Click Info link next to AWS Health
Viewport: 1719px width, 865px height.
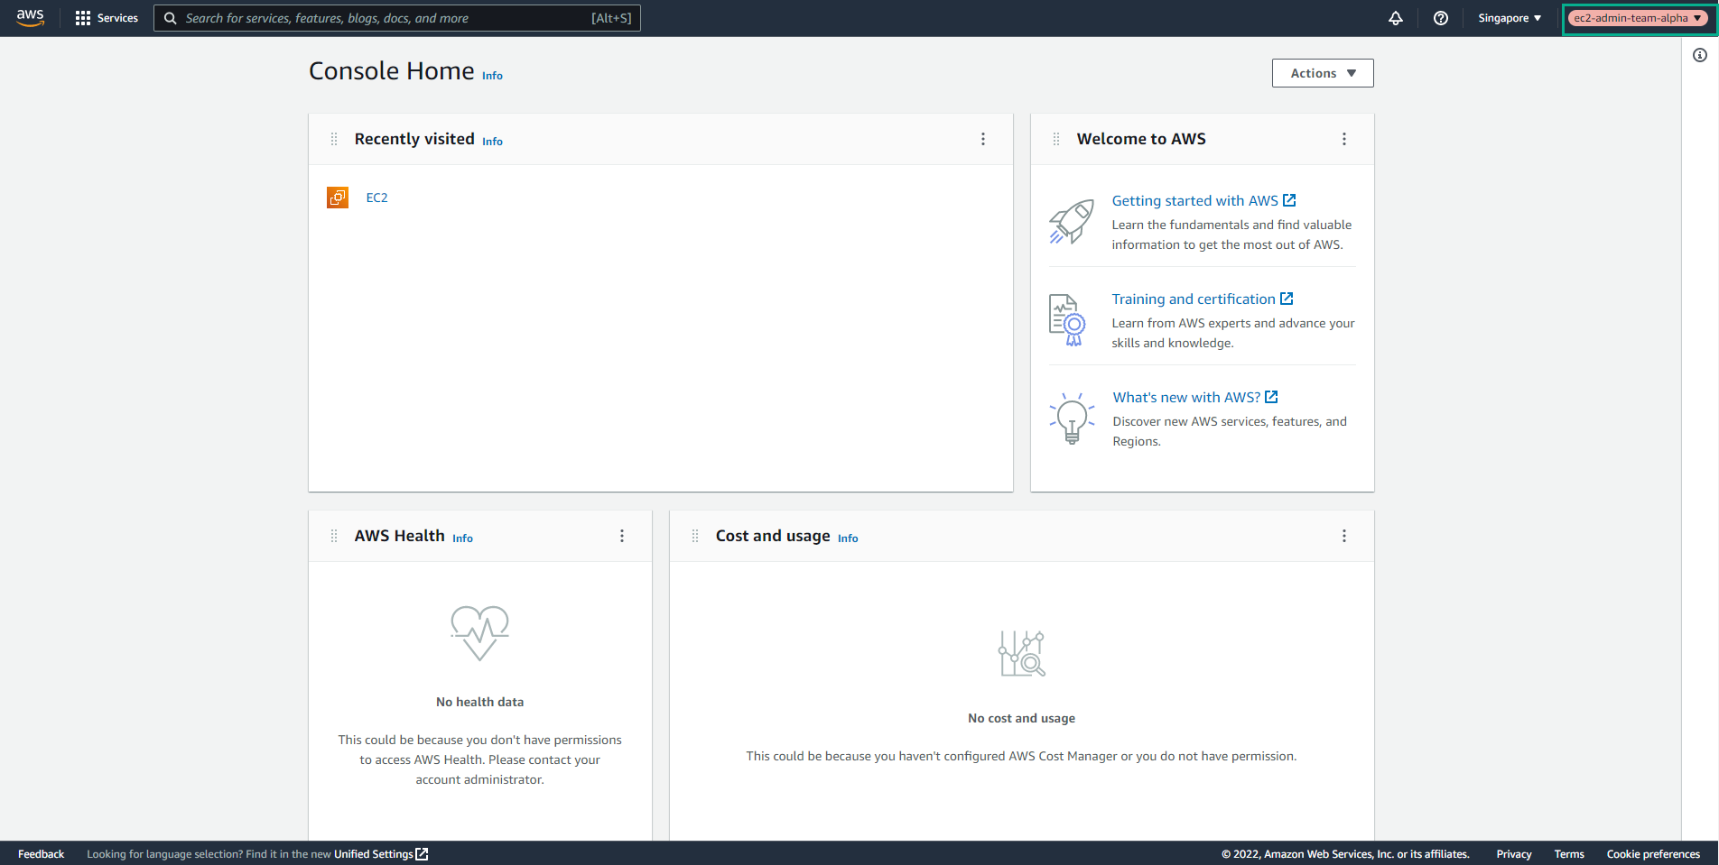click(462, 538)
